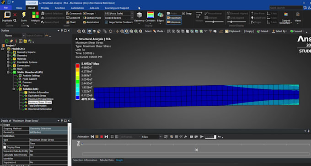This screenshot has height=166, width=311.
Task: Open the Views icon in ribbon
Action: tap(298, 15)
